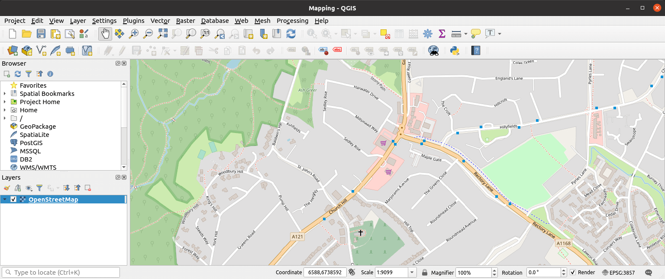Screen dimensions: 665x279
Task: Click the Refresh map icon
Action: 291,34
